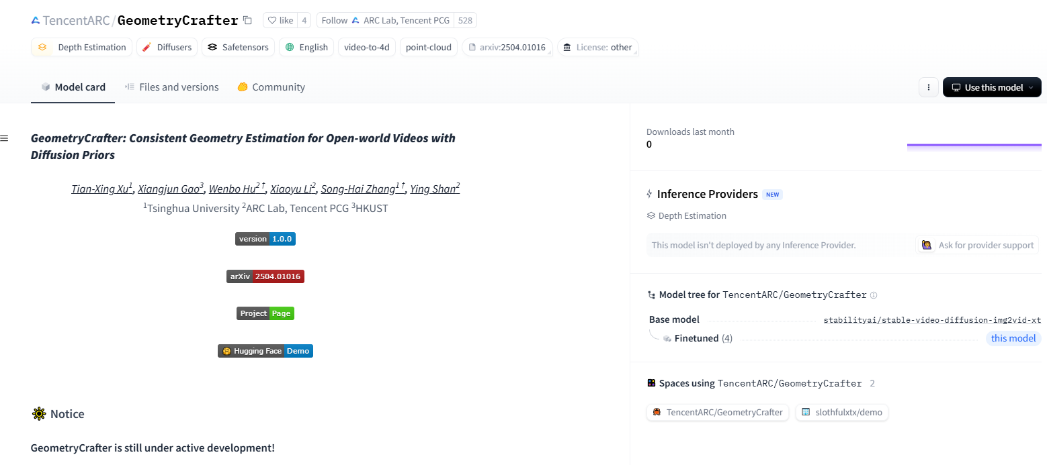Click the Notice section heading
Screen dimensions: 1047x465
[x=67, y=414]
